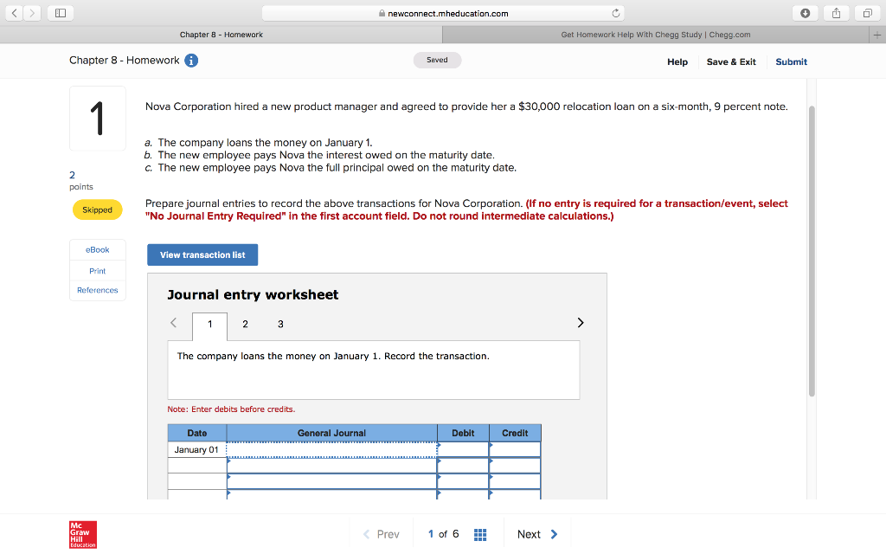This screenshot has width=886, height=554.
Task: Click Next to go to question 2
Action: tap(536, 534)
